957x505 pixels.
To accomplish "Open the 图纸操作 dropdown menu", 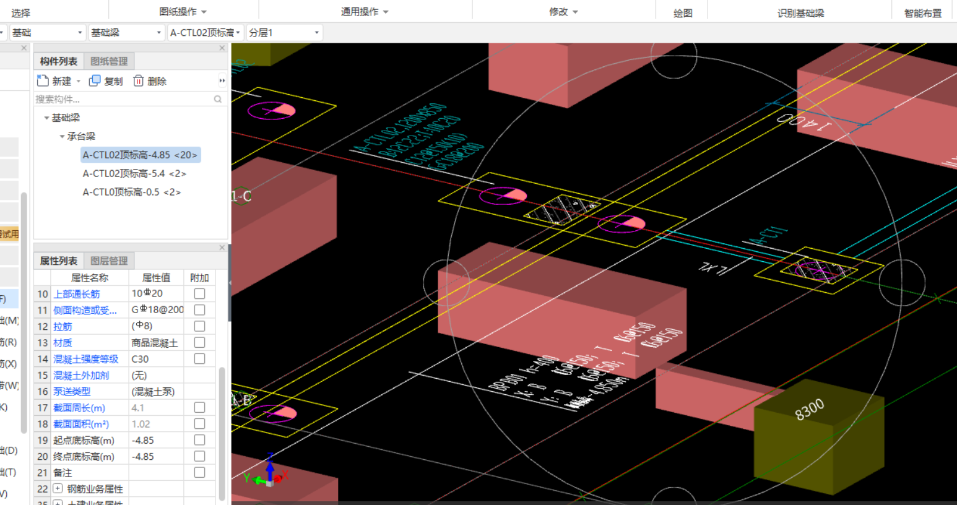I will [x=183, y=12].
